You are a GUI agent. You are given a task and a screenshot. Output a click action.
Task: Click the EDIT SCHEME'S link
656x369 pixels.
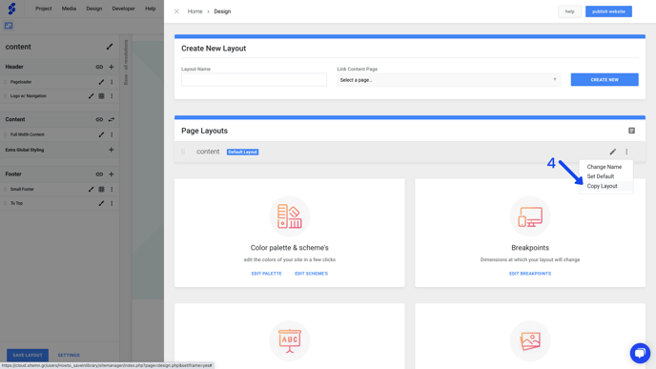[311, 274]
